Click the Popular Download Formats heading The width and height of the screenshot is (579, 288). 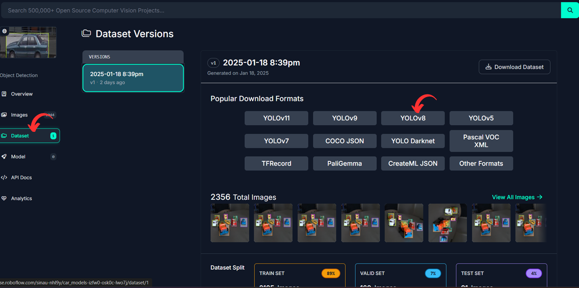[x=257, y=99]
